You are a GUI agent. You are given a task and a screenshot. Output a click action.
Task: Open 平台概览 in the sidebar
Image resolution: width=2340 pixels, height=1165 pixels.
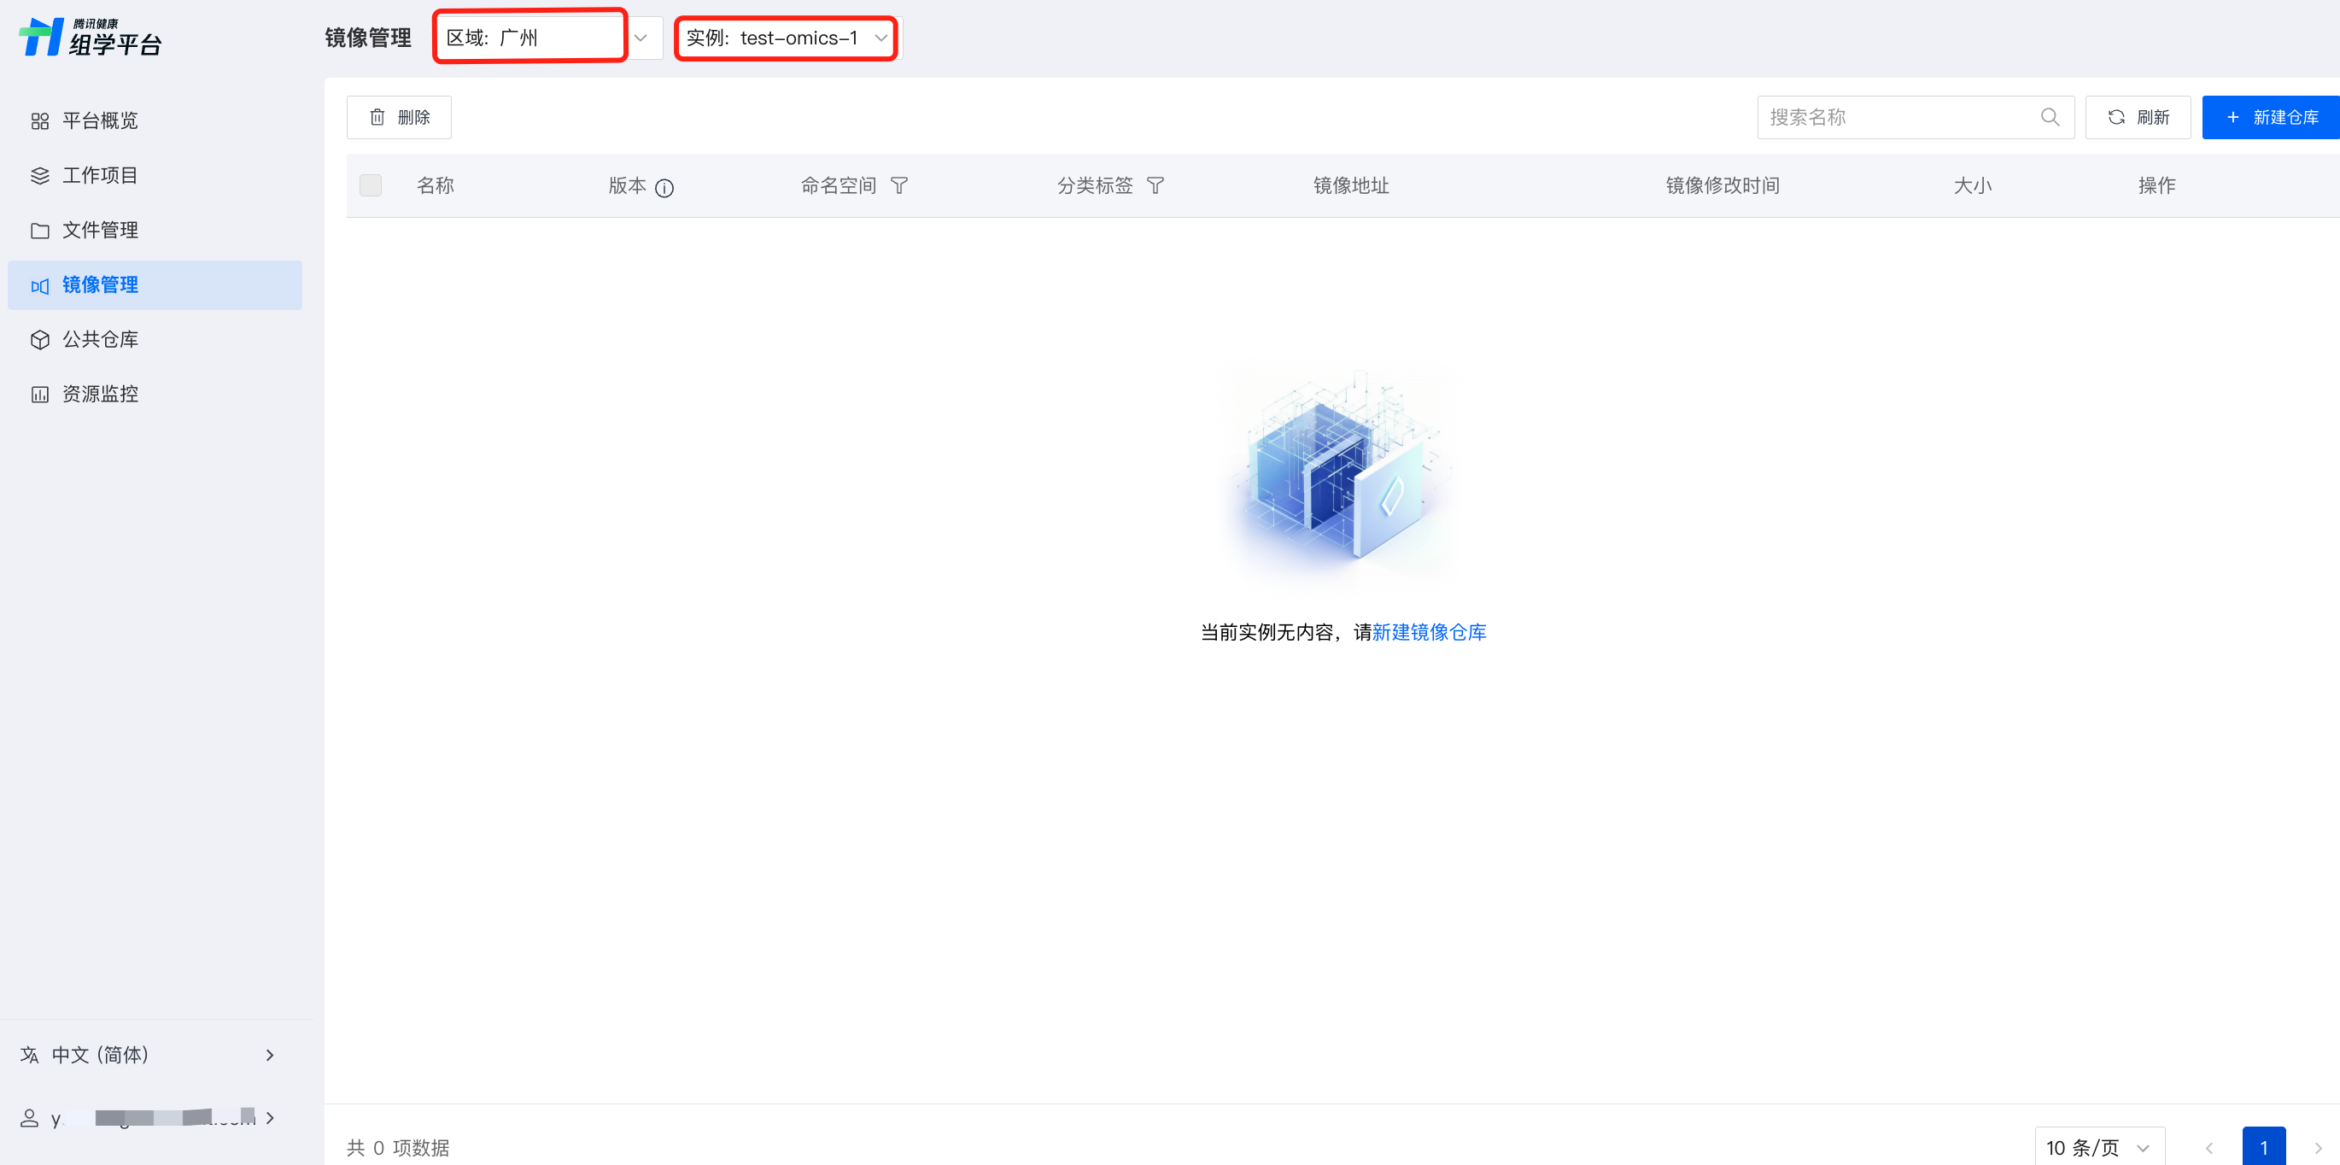pyautogui.click(x=100, y=121)
